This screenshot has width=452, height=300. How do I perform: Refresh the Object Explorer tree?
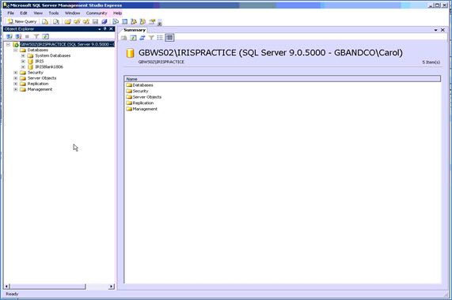point(45,36)
